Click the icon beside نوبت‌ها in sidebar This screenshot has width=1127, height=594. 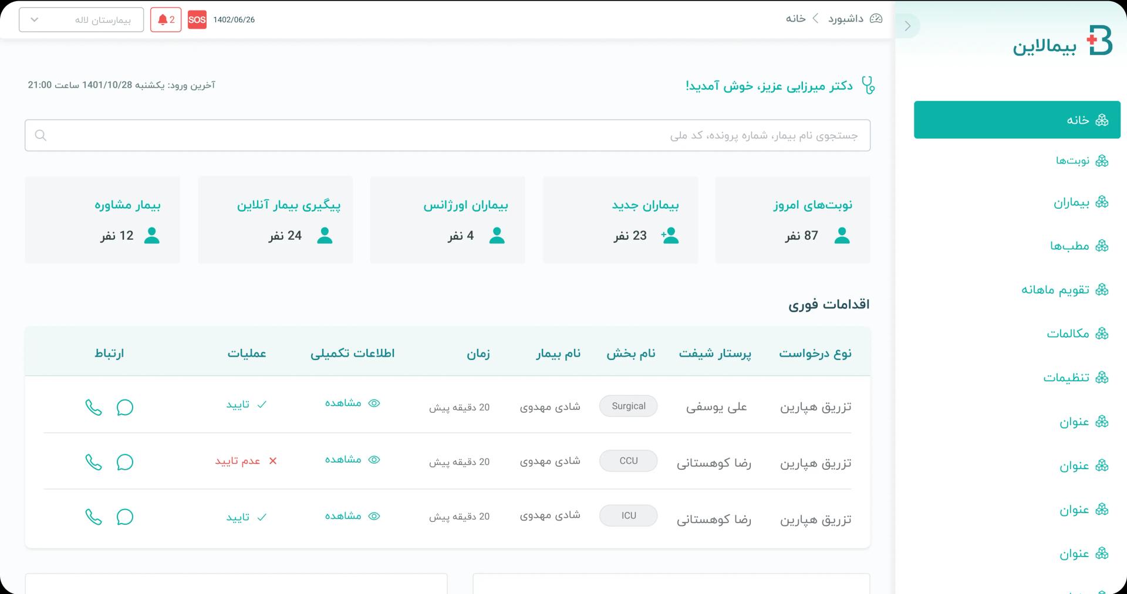point(1102,161)
